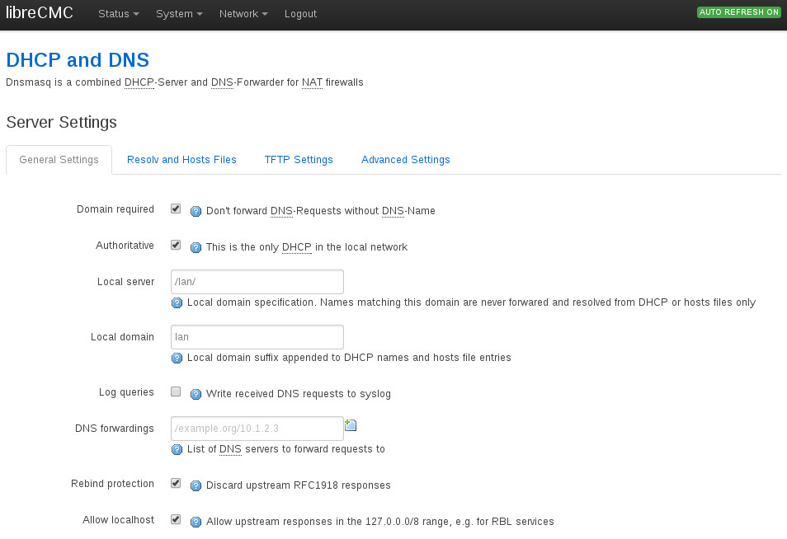This screenshot has width=787, height=539.
Task: Uncheck the Domain required checkbox
Action: coord(176,209)
